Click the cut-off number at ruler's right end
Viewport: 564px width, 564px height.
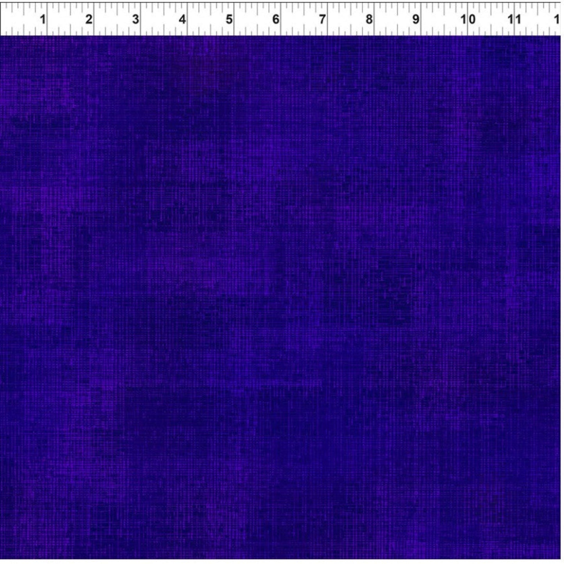click(x=557, y=19)
